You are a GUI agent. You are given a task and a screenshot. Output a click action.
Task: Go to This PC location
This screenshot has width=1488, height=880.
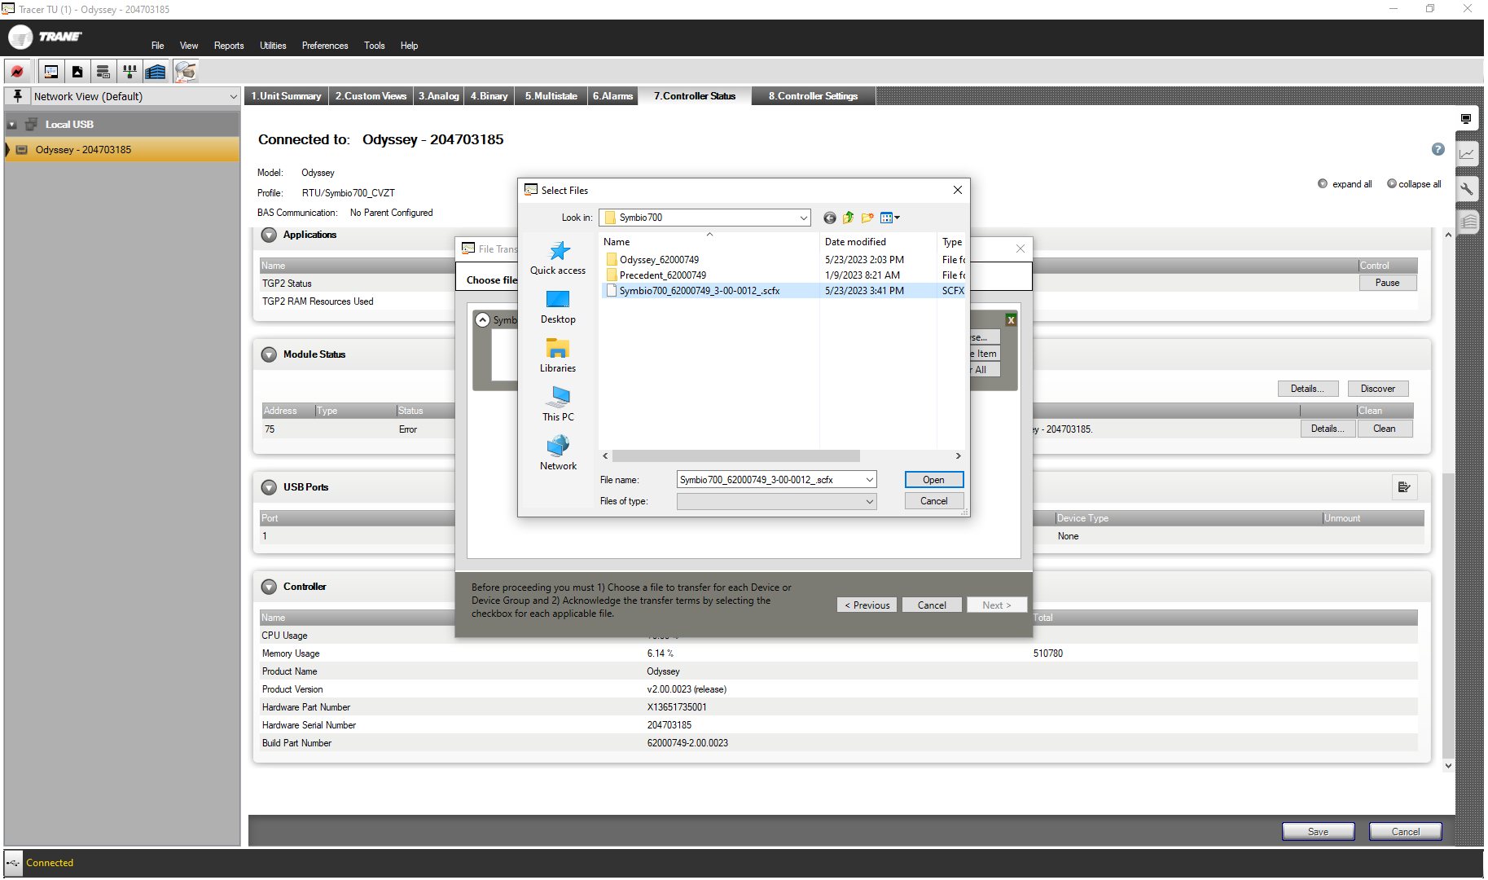[x=558, y=404]
